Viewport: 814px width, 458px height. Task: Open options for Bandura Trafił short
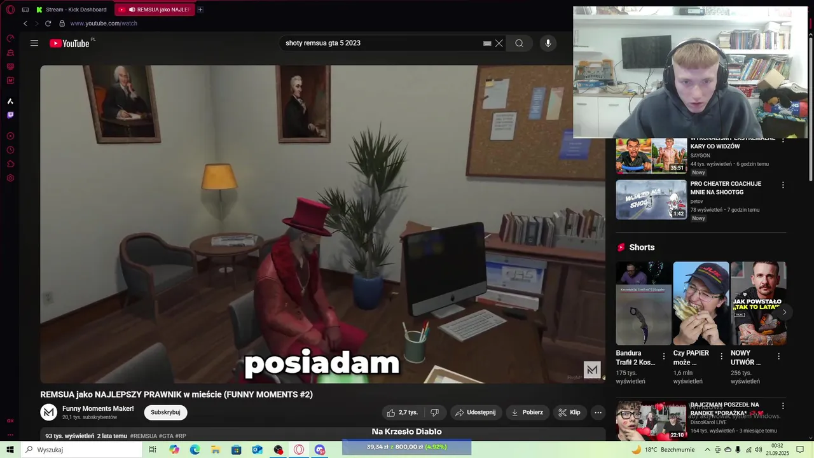pos(664,356)
